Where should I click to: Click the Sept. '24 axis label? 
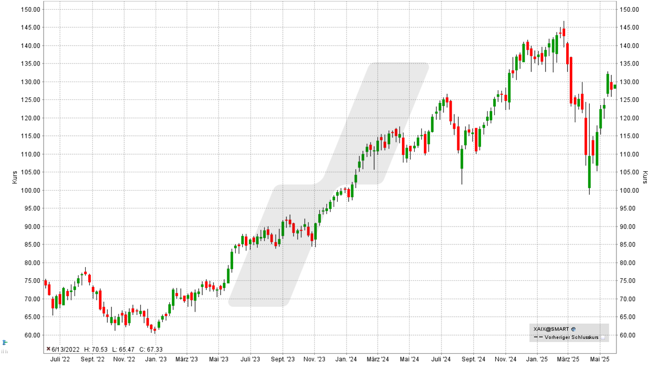tap(473, 360)
